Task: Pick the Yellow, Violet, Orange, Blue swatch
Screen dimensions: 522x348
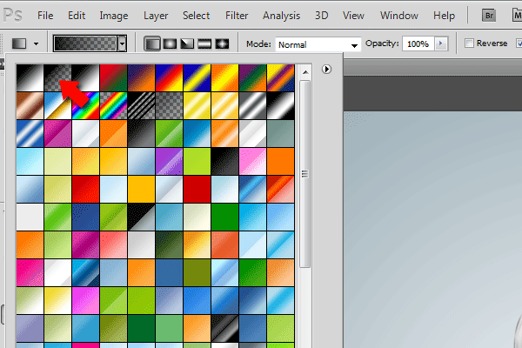Action: click(x=280, y=77)
